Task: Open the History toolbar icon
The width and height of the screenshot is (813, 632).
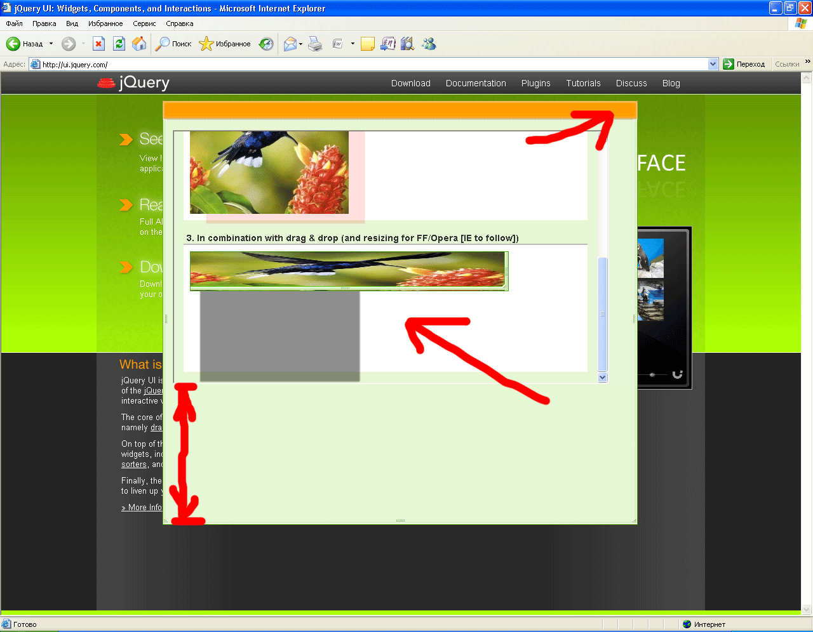Action: (267, 44)
